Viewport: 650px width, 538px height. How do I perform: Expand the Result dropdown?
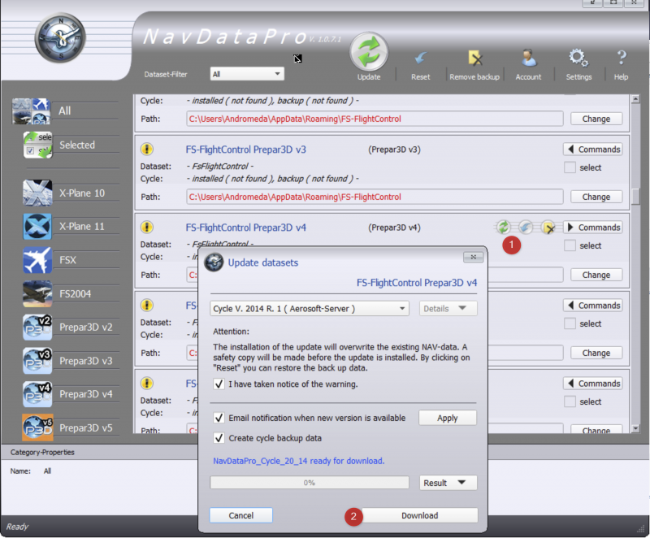(x=448, y=483)
